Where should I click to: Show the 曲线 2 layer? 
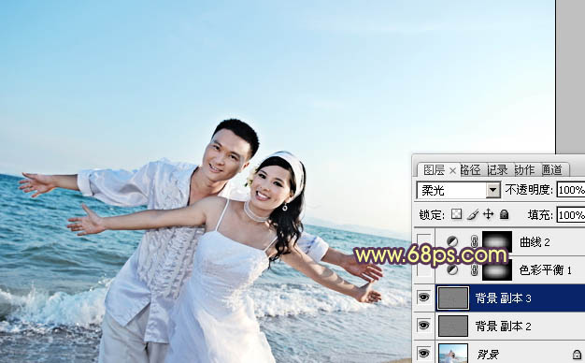(x=423, y=241)
